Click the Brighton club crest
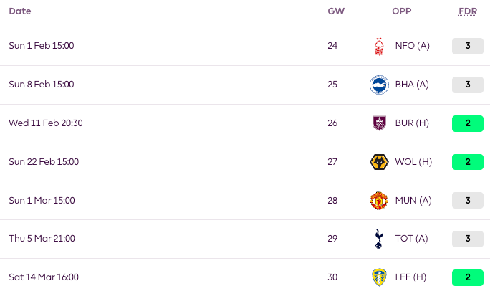This screenshot has height=296, width=490. [379, 85]
